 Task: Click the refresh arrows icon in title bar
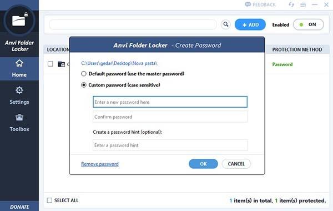click(x=291, y=4)
